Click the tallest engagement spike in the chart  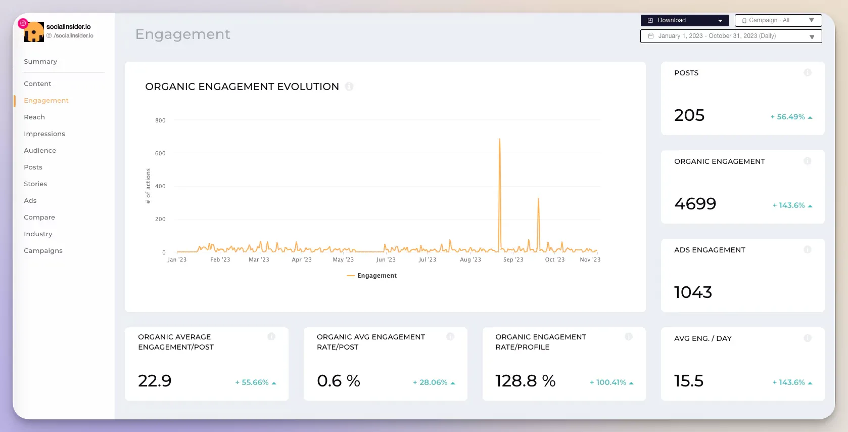pos(500,140)
